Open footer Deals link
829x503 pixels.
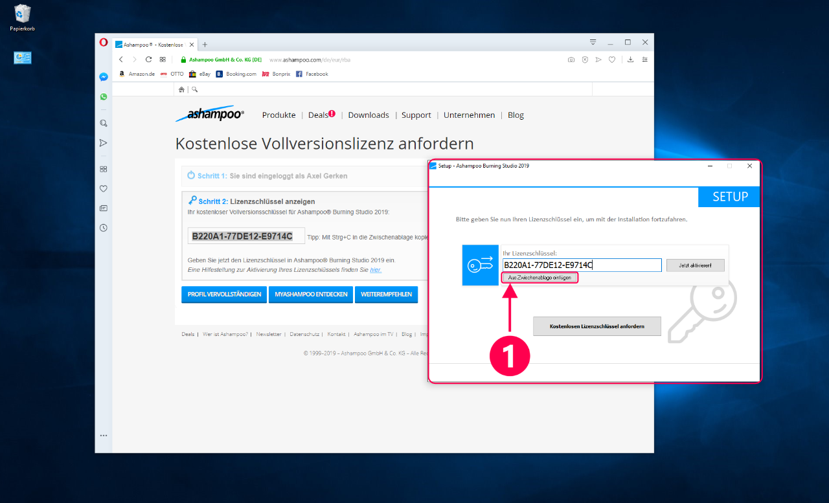(x=188, y=335)
